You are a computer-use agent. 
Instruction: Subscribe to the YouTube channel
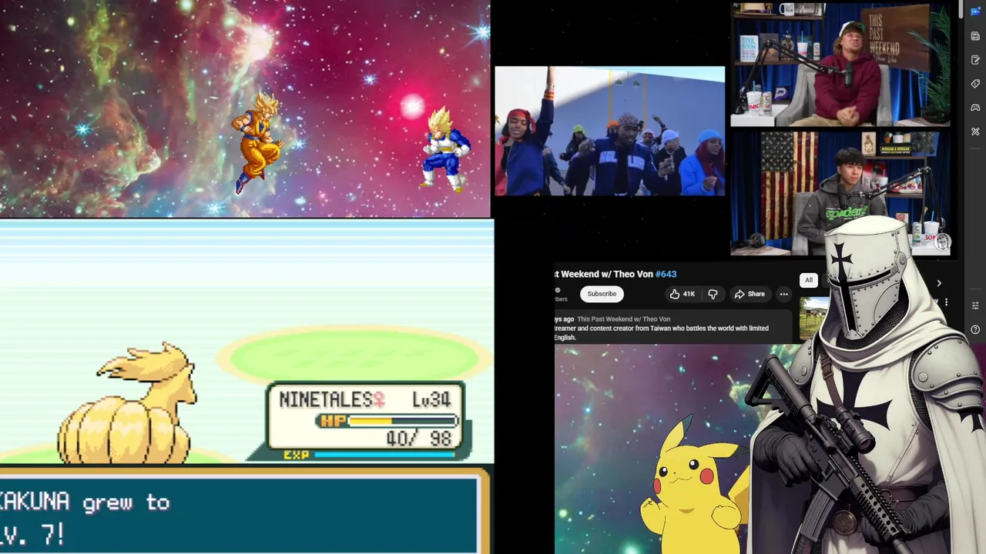click(x=602, y=294)
